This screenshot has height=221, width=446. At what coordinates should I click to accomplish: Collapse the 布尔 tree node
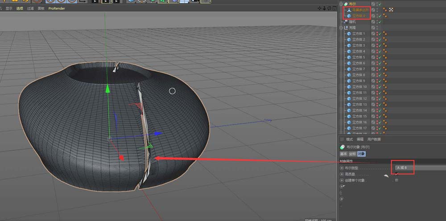click(341, 4)
